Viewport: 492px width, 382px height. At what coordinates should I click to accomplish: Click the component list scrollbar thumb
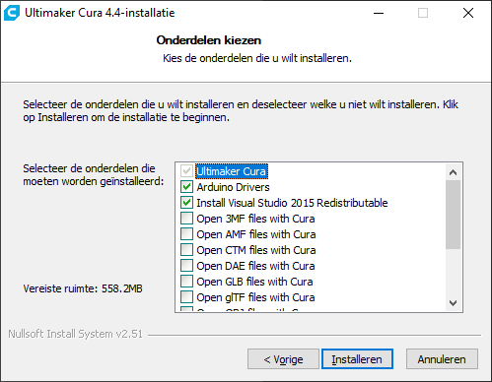coord(454,215)
